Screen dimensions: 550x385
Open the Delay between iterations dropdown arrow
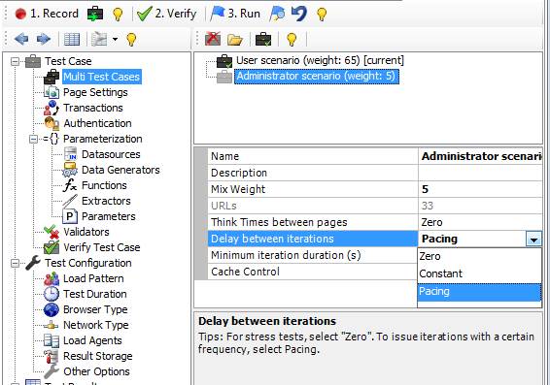533,240
